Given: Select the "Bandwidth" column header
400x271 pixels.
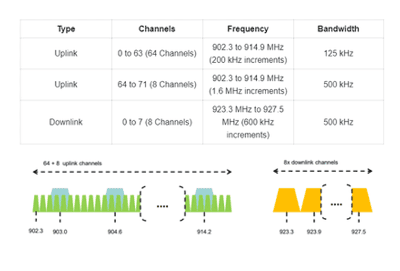Looking at the screenshot, I should (x=338, y=29).
